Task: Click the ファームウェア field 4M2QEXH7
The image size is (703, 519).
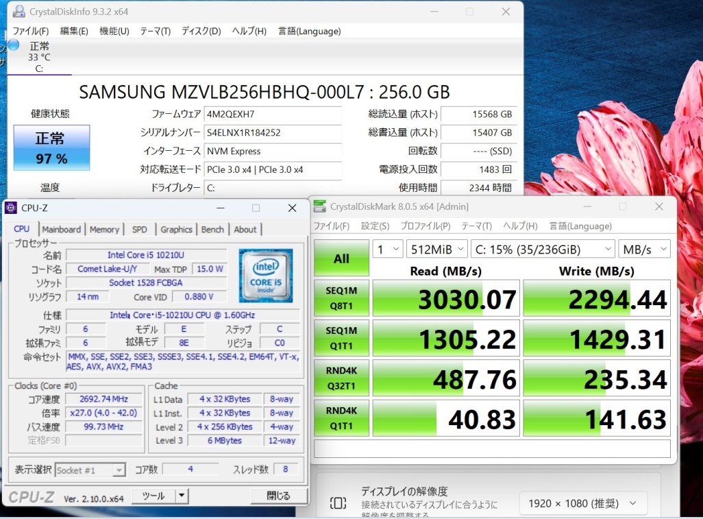Action: pos(273,114)
